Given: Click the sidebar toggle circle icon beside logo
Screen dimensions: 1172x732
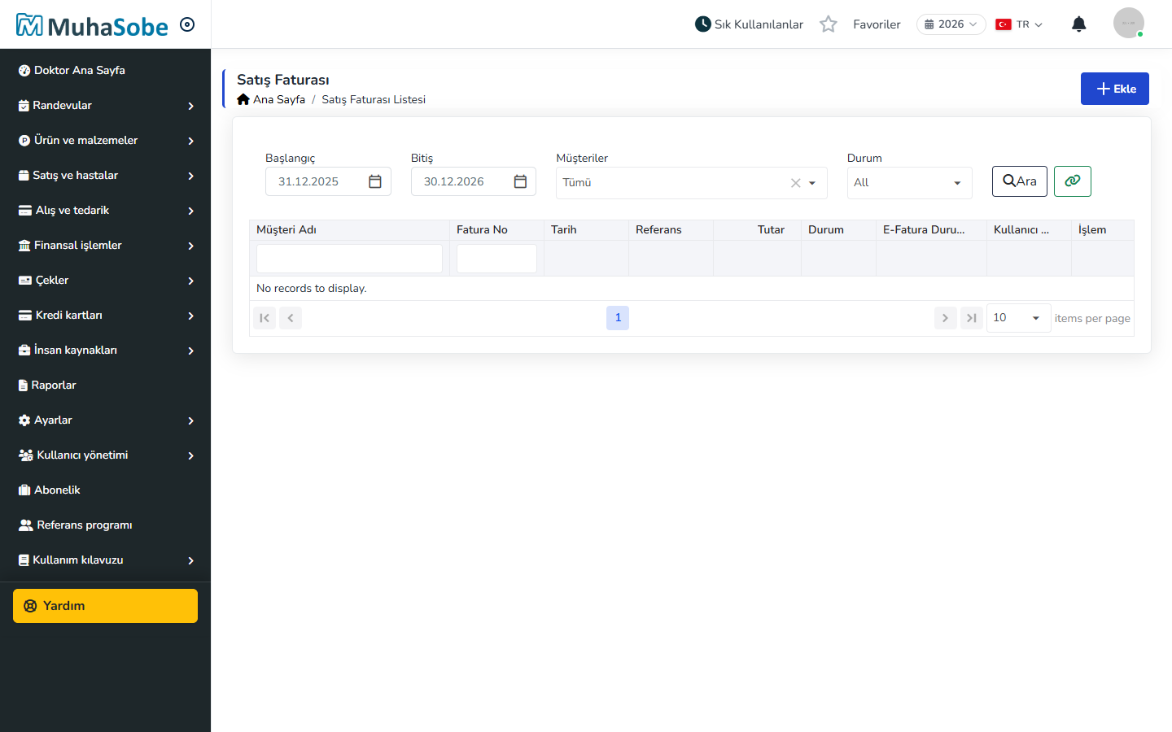Looking at the screenshot, I should 187,24.
